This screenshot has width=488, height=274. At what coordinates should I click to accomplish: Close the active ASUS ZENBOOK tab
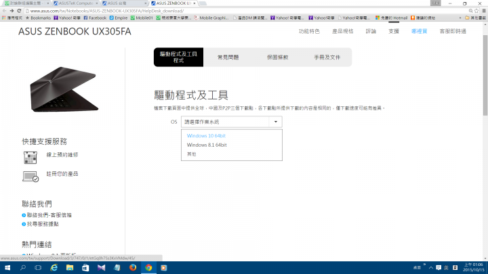point(195,3)
